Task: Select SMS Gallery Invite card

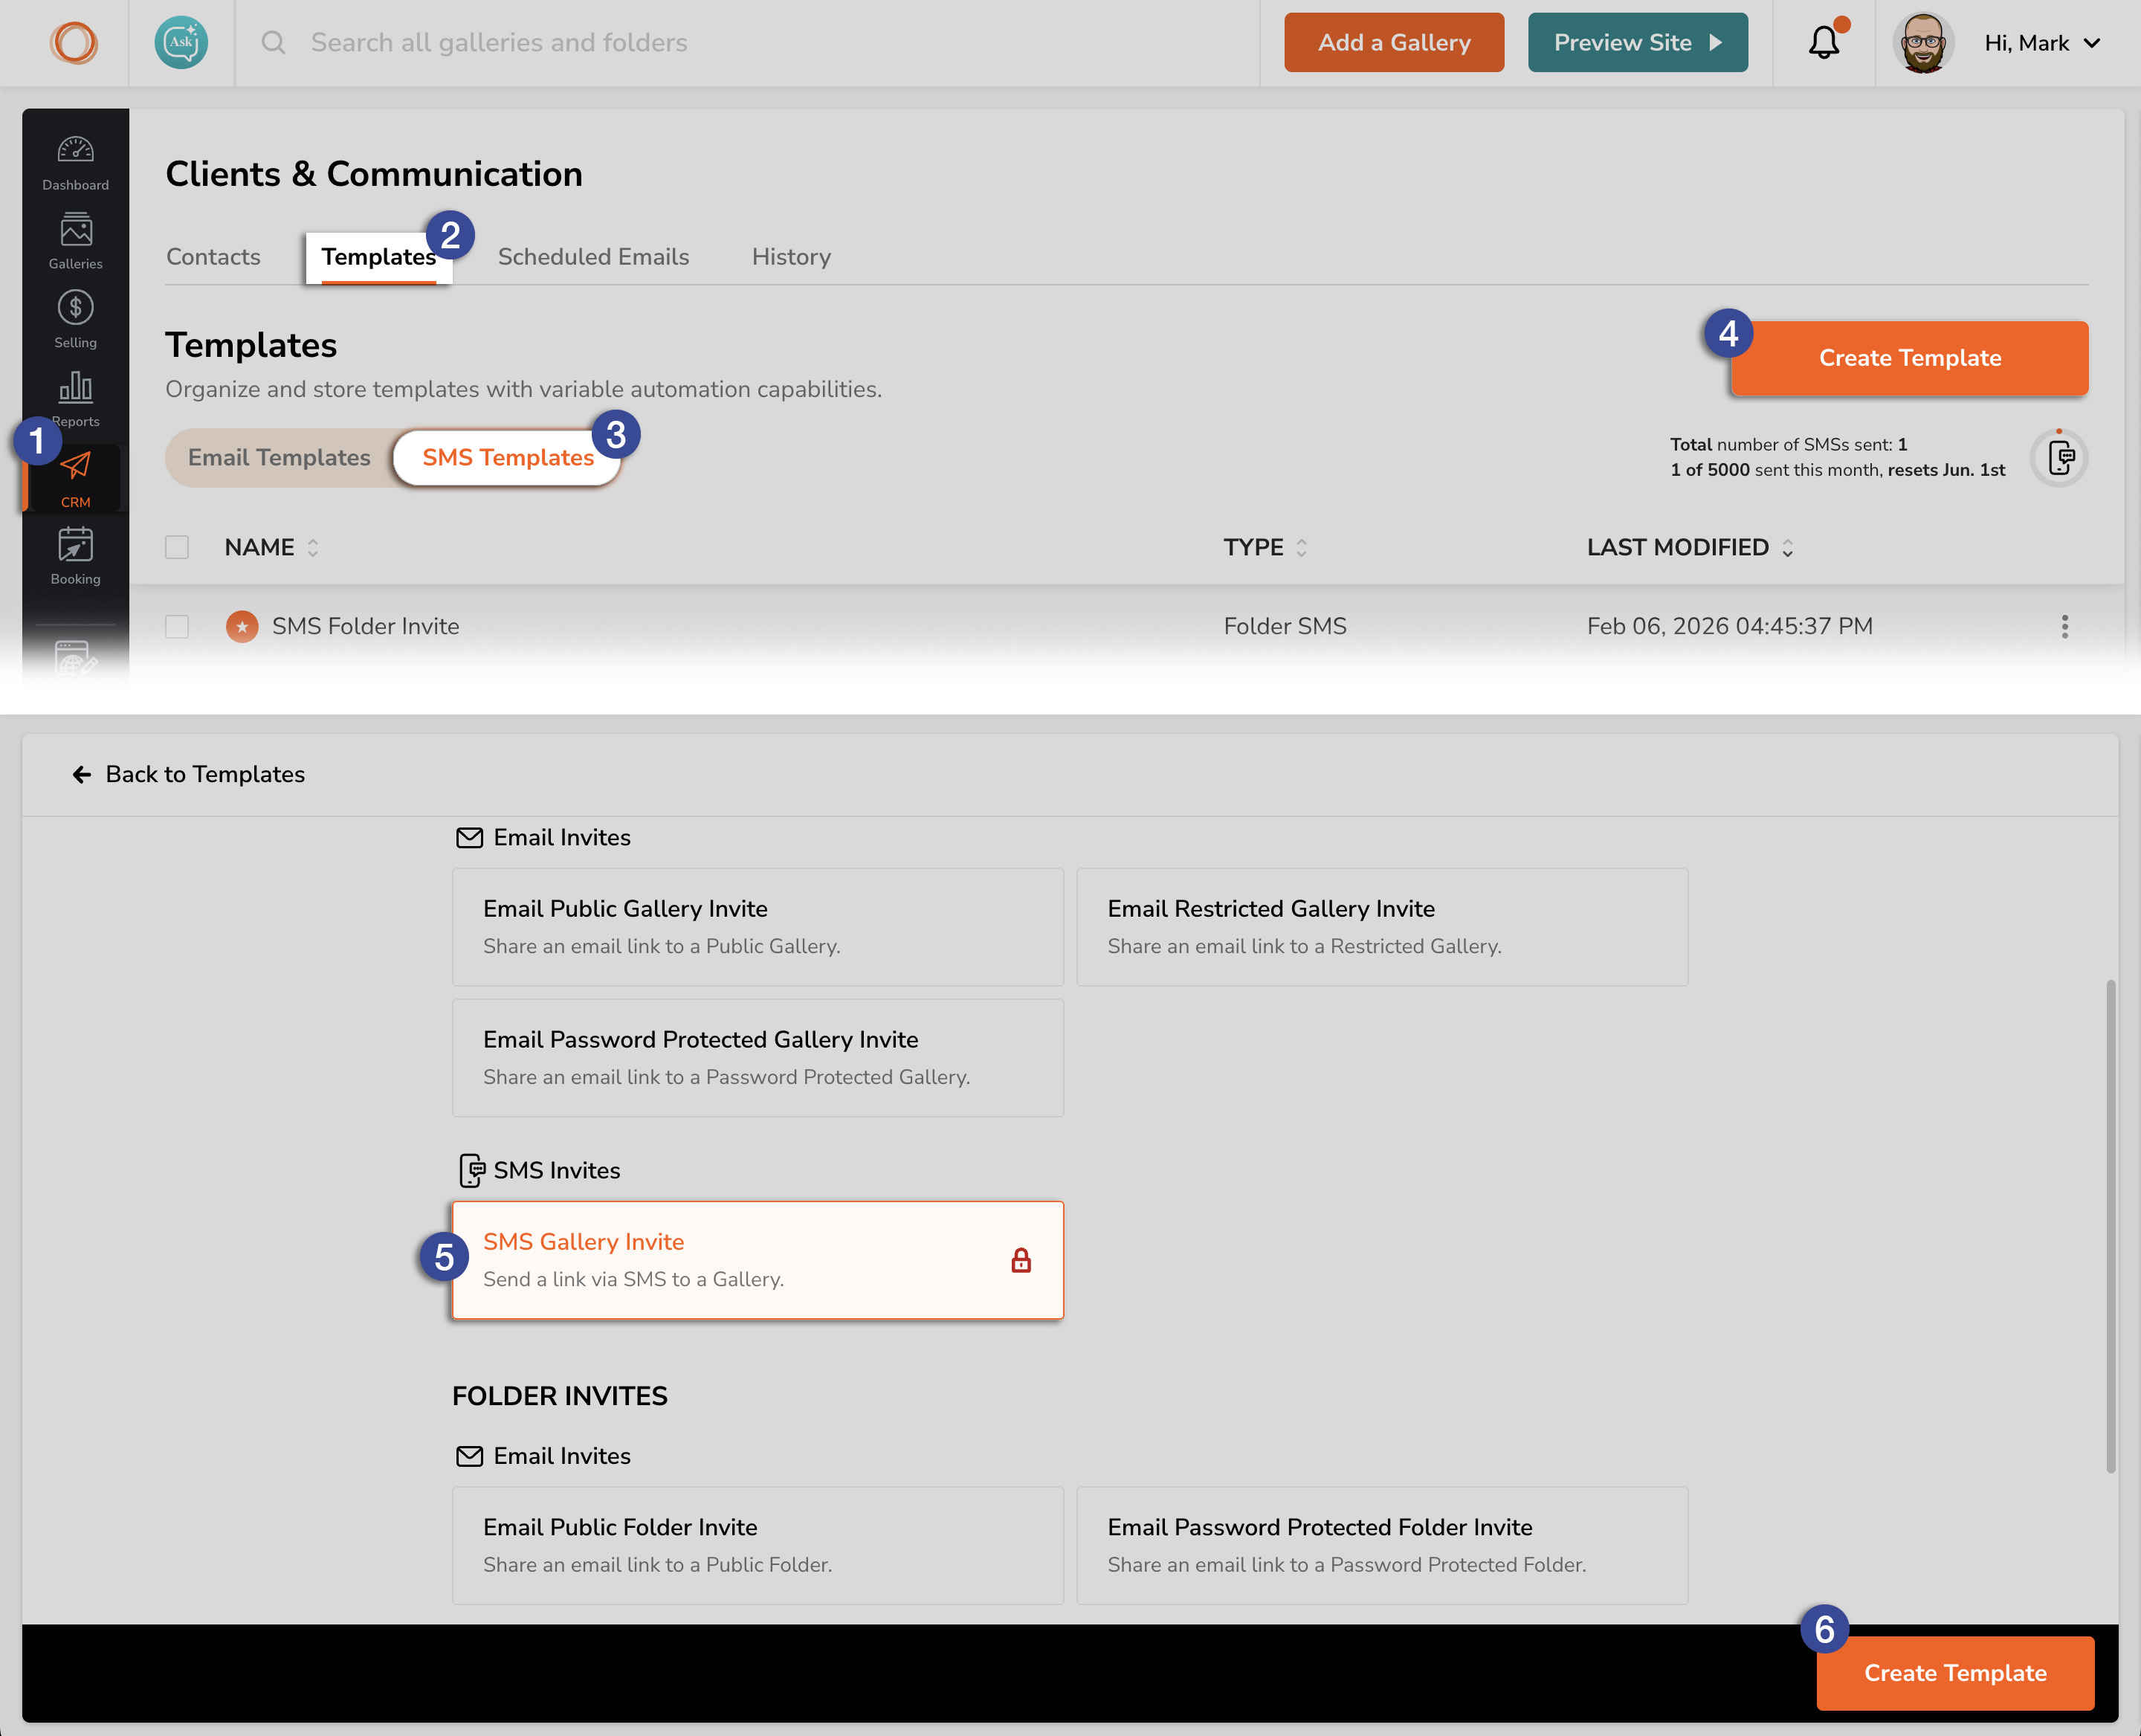Action: [x=757, y=1260]
